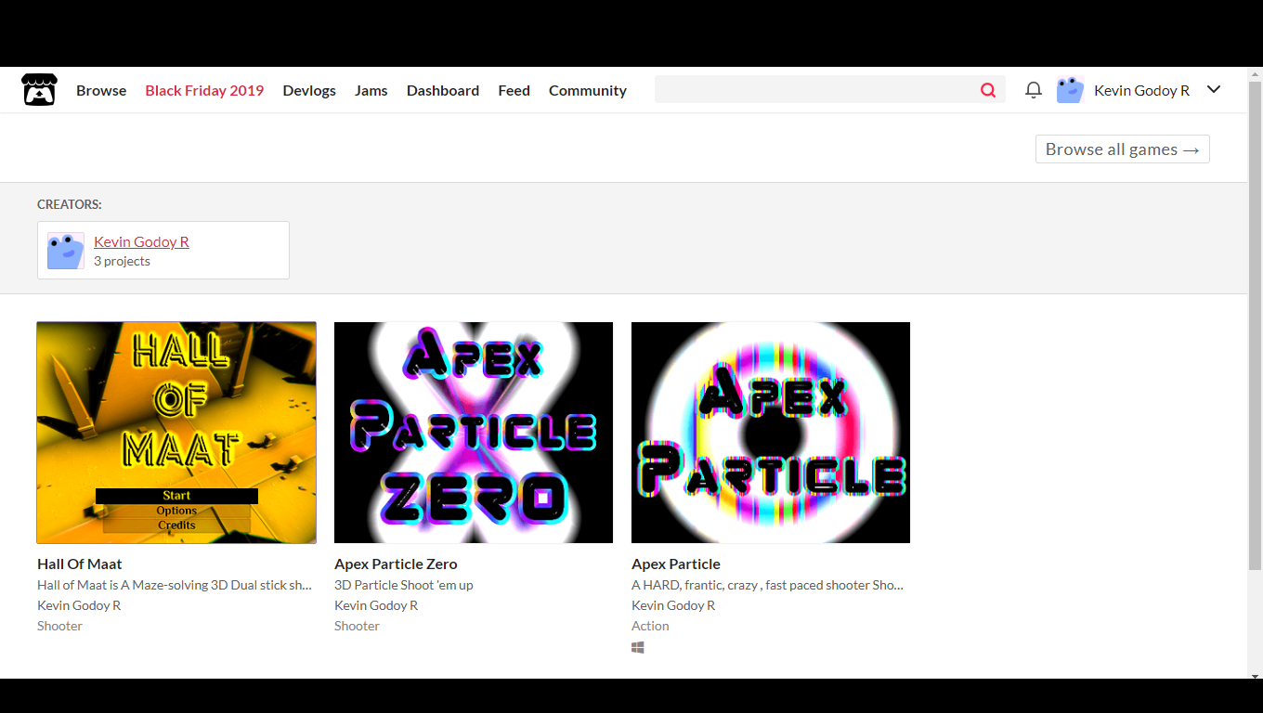1263x713 pixels.
Task: Open Apex Particle Zero thumbnail
Action: (474, 433)
